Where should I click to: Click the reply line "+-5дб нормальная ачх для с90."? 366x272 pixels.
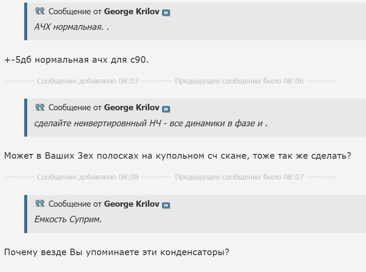point(76,59)
